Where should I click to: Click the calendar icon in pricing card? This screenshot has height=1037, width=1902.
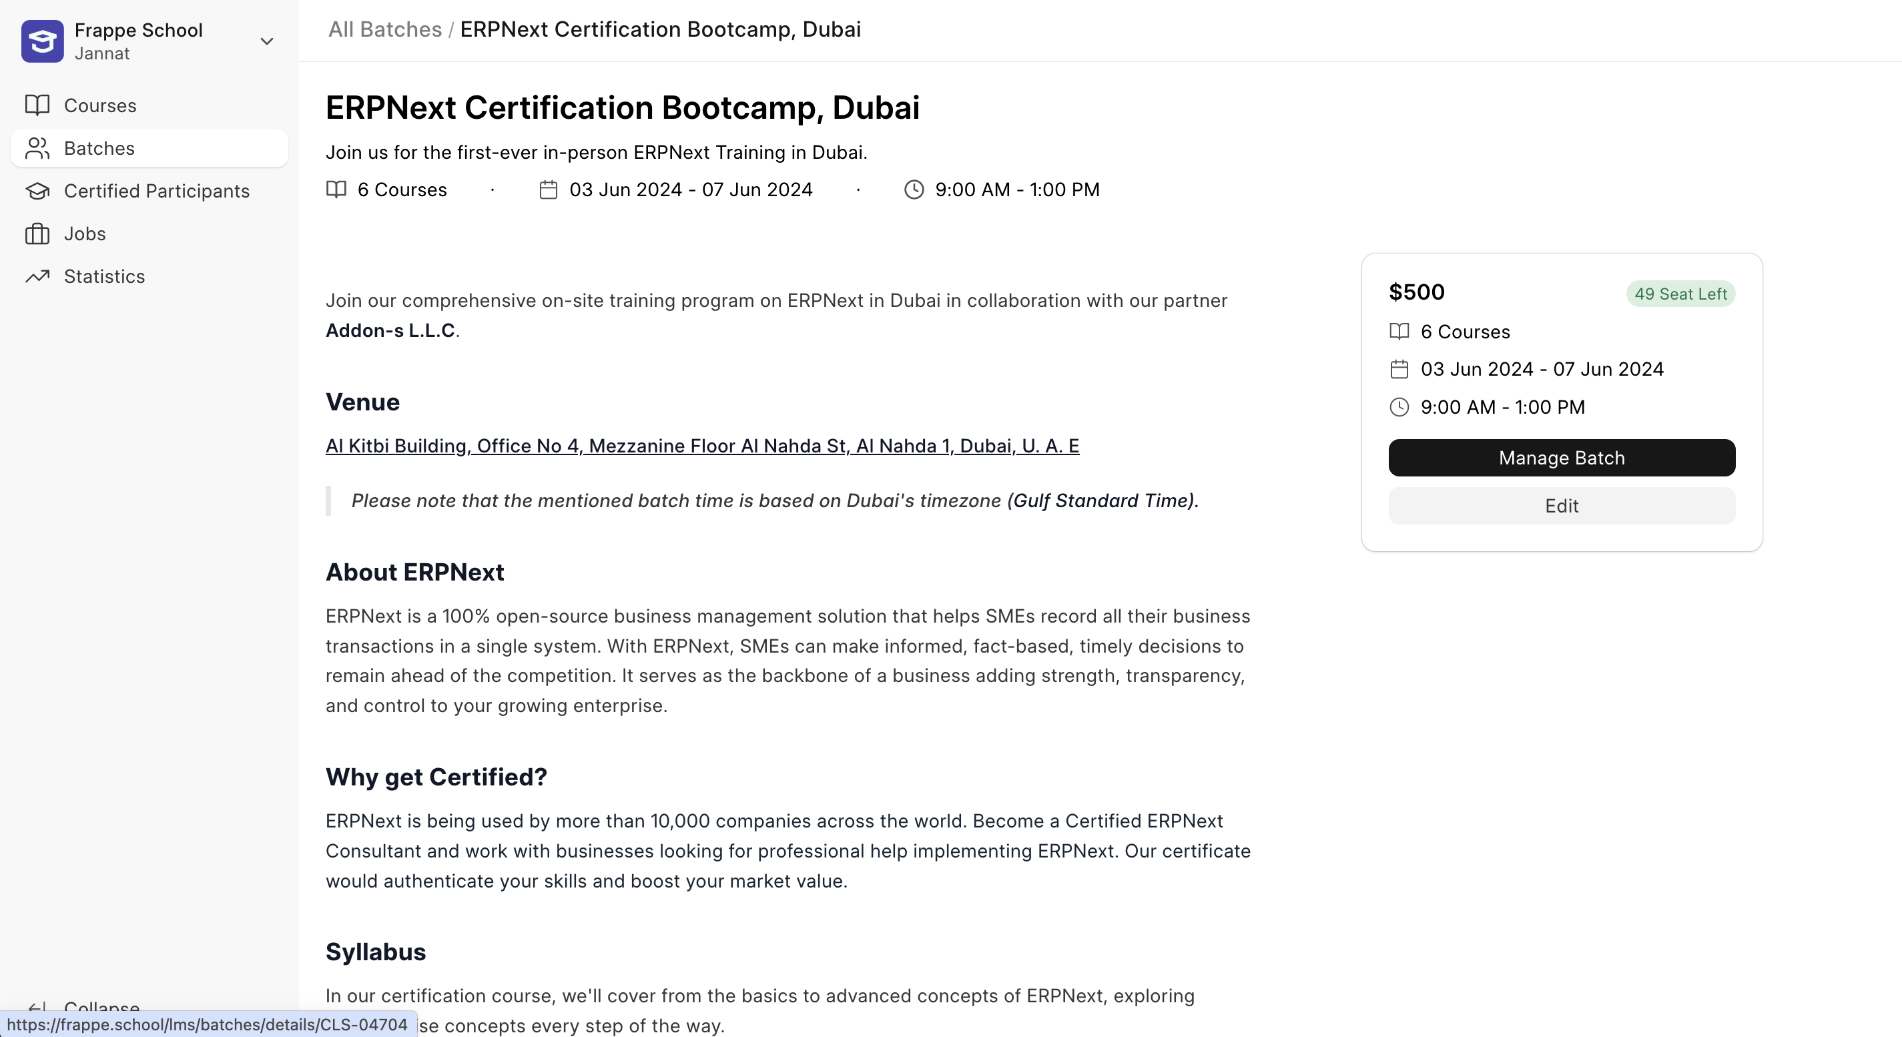point(1399,369)
